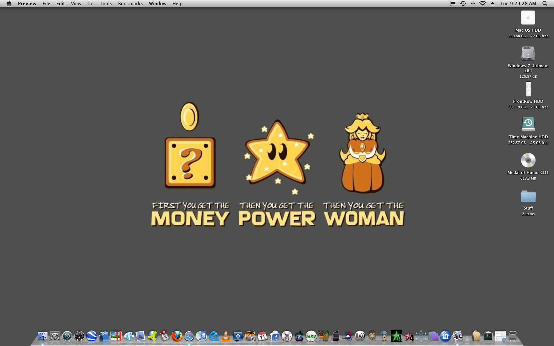The image size is (554, 346).
Task: Open System Preferences from the Dock
Action: 55,336
